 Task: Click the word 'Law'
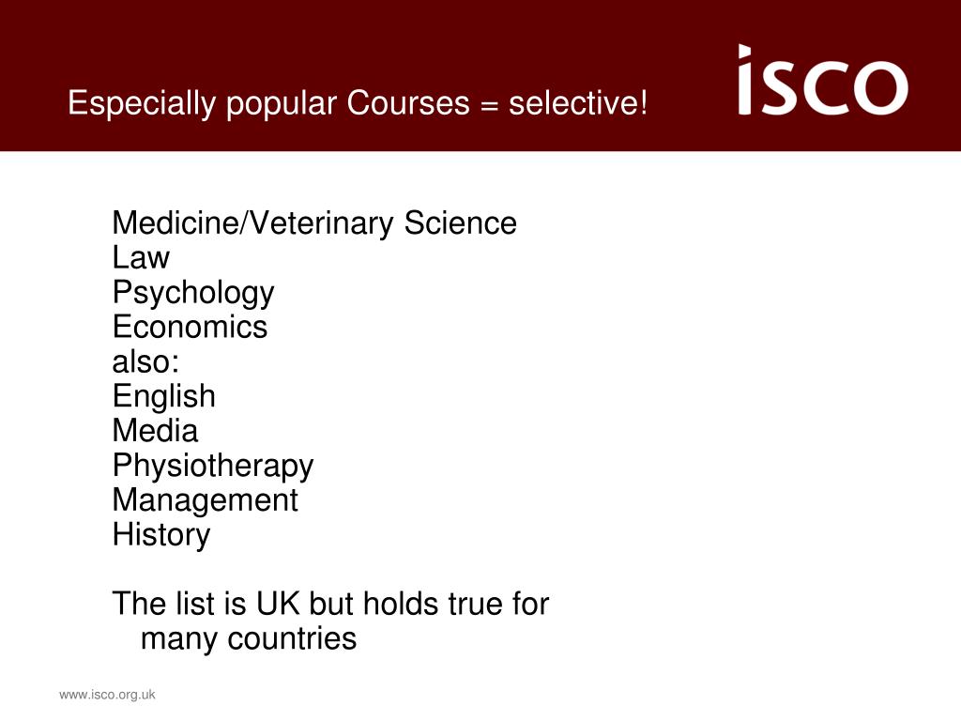point(141,257)
